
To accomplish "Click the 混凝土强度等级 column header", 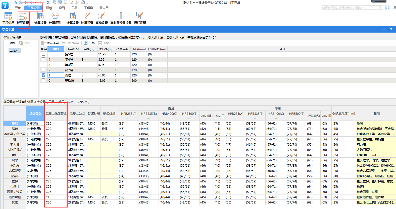I will [x=56, y=113].
